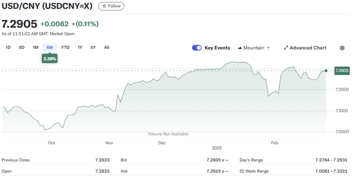This screenshot has height=176, width=356.
Task: Toggle the Key Events switch
Action: point(197,48)
